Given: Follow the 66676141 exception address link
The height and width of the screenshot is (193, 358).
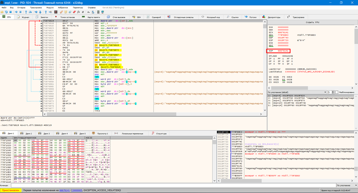Looking at the screenshot, I should (x=64, y=190).
